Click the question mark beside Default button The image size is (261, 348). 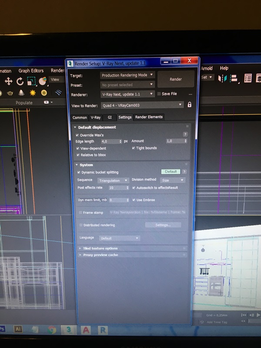[184, 171]
